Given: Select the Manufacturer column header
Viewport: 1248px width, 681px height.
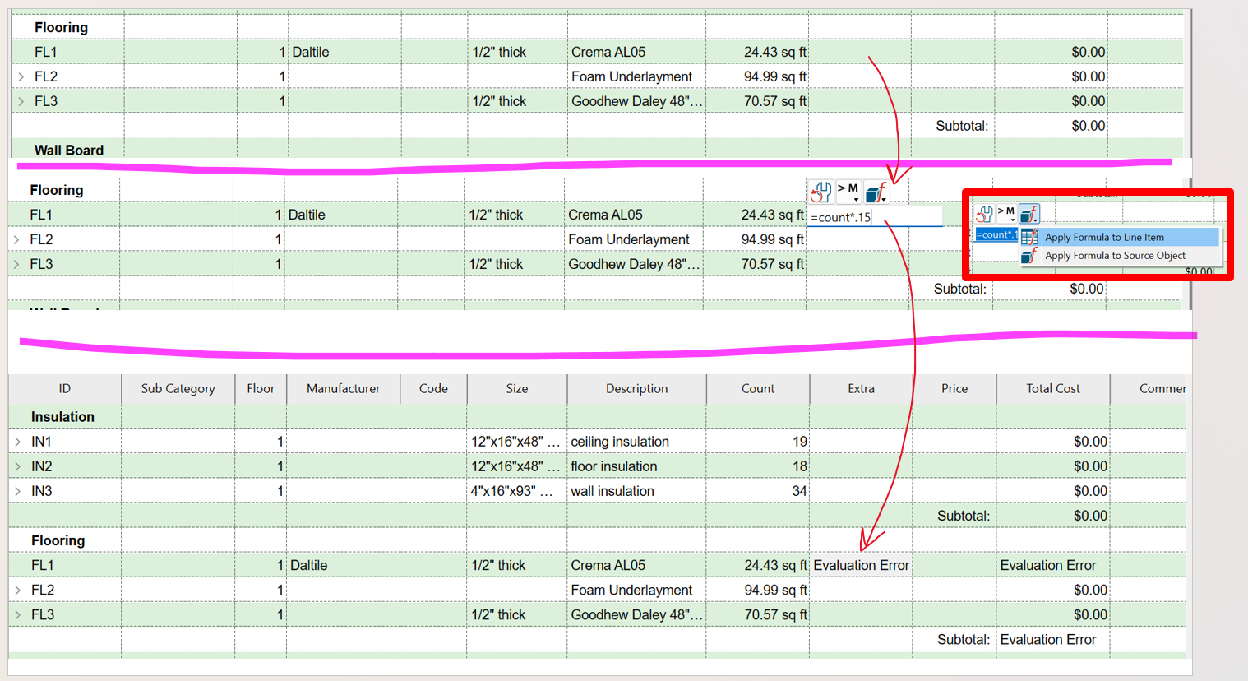Looking at the screenshot, I should pos(343,388).
